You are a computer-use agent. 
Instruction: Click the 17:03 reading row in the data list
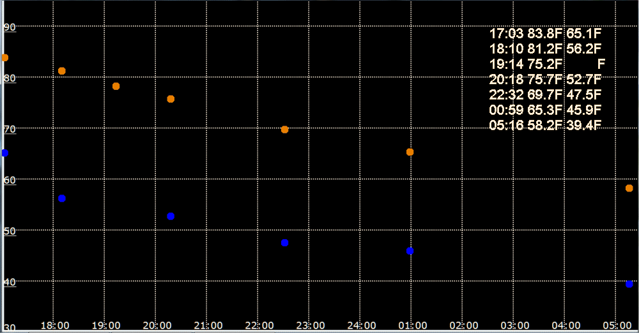(x=545, y=34)
